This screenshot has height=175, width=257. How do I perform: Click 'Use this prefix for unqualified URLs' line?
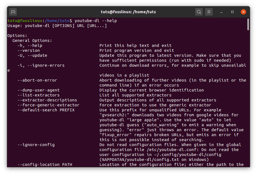click(160, 110)
